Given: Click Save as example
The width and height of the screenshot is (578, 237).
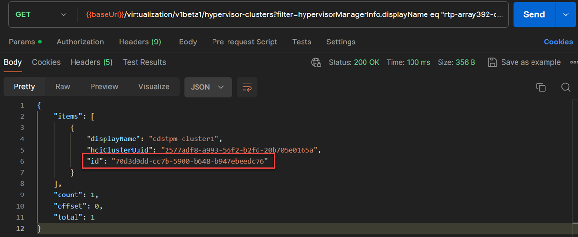Looking at the screenshot, I should pyautogui.click(x=524, y=62).
